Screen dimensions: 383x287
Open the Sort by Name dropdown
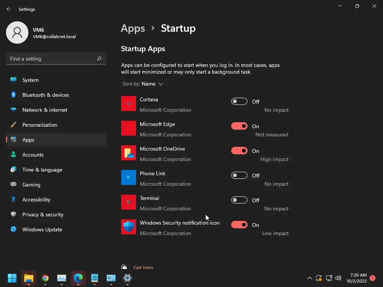143,84
